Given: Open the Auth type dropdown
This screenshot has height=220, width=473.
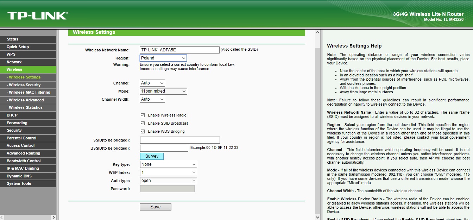Looking at the screenshot, I should 168,181.
